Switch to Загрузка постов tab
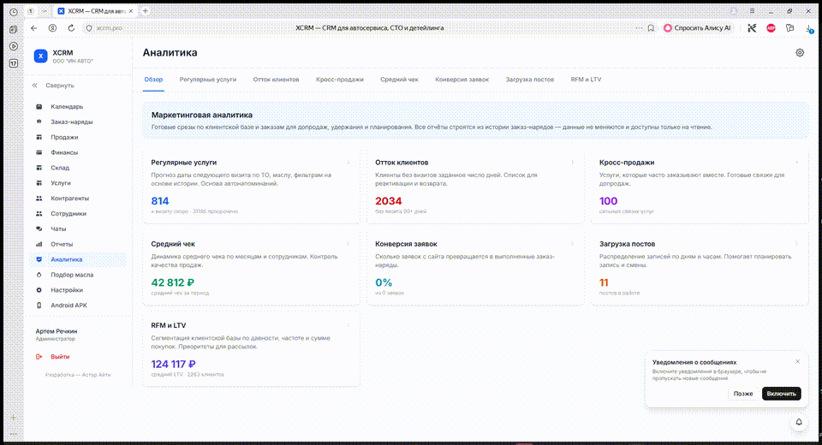Screen dimensions: 822x445 (x=529, y=80)
